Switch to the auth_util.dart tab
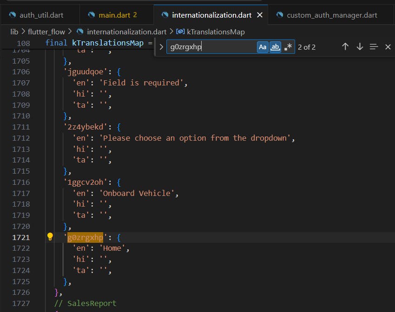This screenshot has width=395, height=312. click(41, 15)
